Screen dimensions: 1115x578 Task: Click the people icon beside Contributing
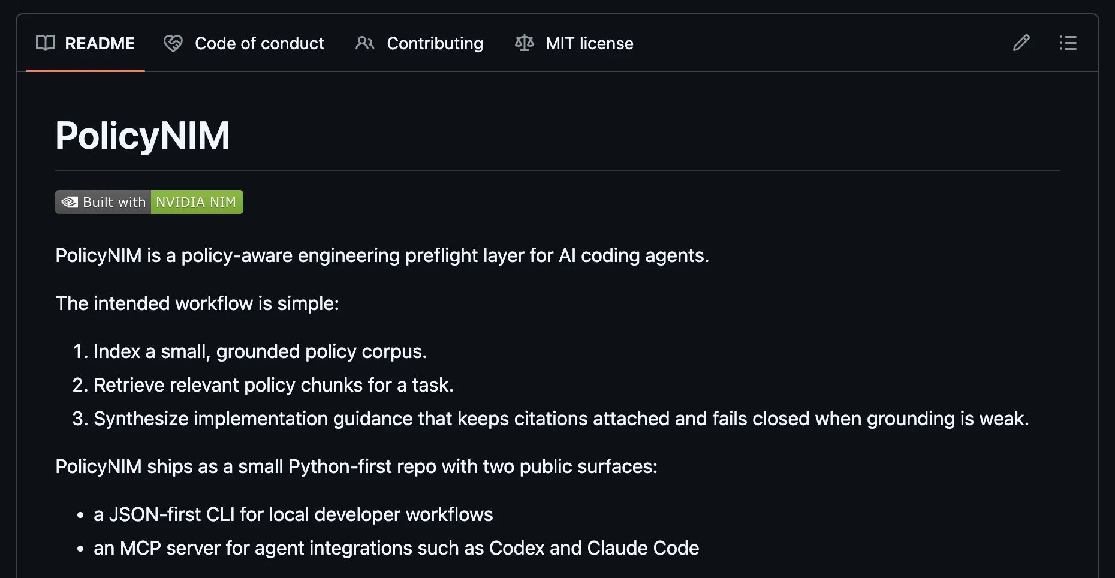tap(364, 43)
